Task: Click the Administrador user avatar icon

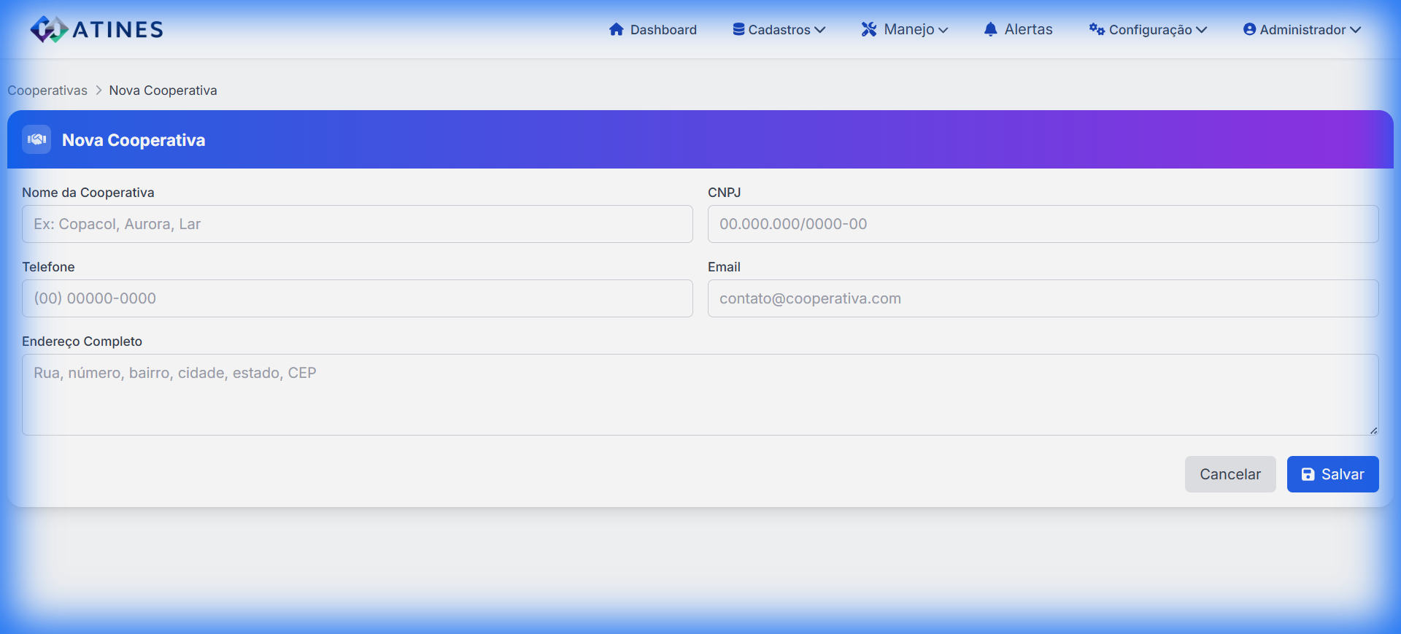Action: 1249,29
